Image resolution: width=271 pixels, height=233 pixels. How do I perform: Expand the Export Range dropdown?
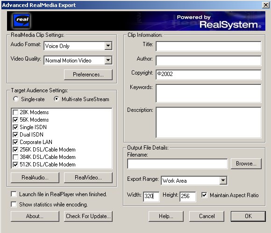223,180
